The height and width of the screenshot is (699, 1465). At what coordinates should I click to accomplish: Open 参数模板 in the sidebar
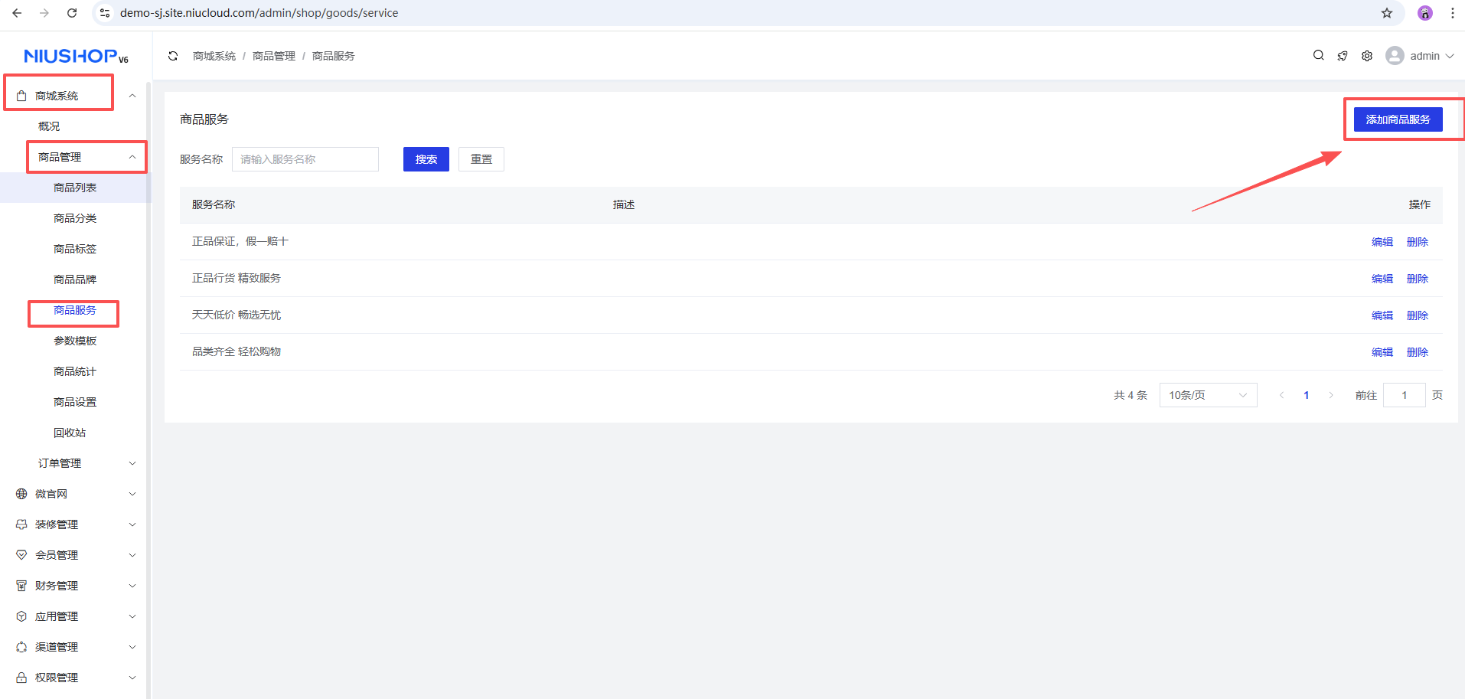pyautogui.click(x=75, y=341)
